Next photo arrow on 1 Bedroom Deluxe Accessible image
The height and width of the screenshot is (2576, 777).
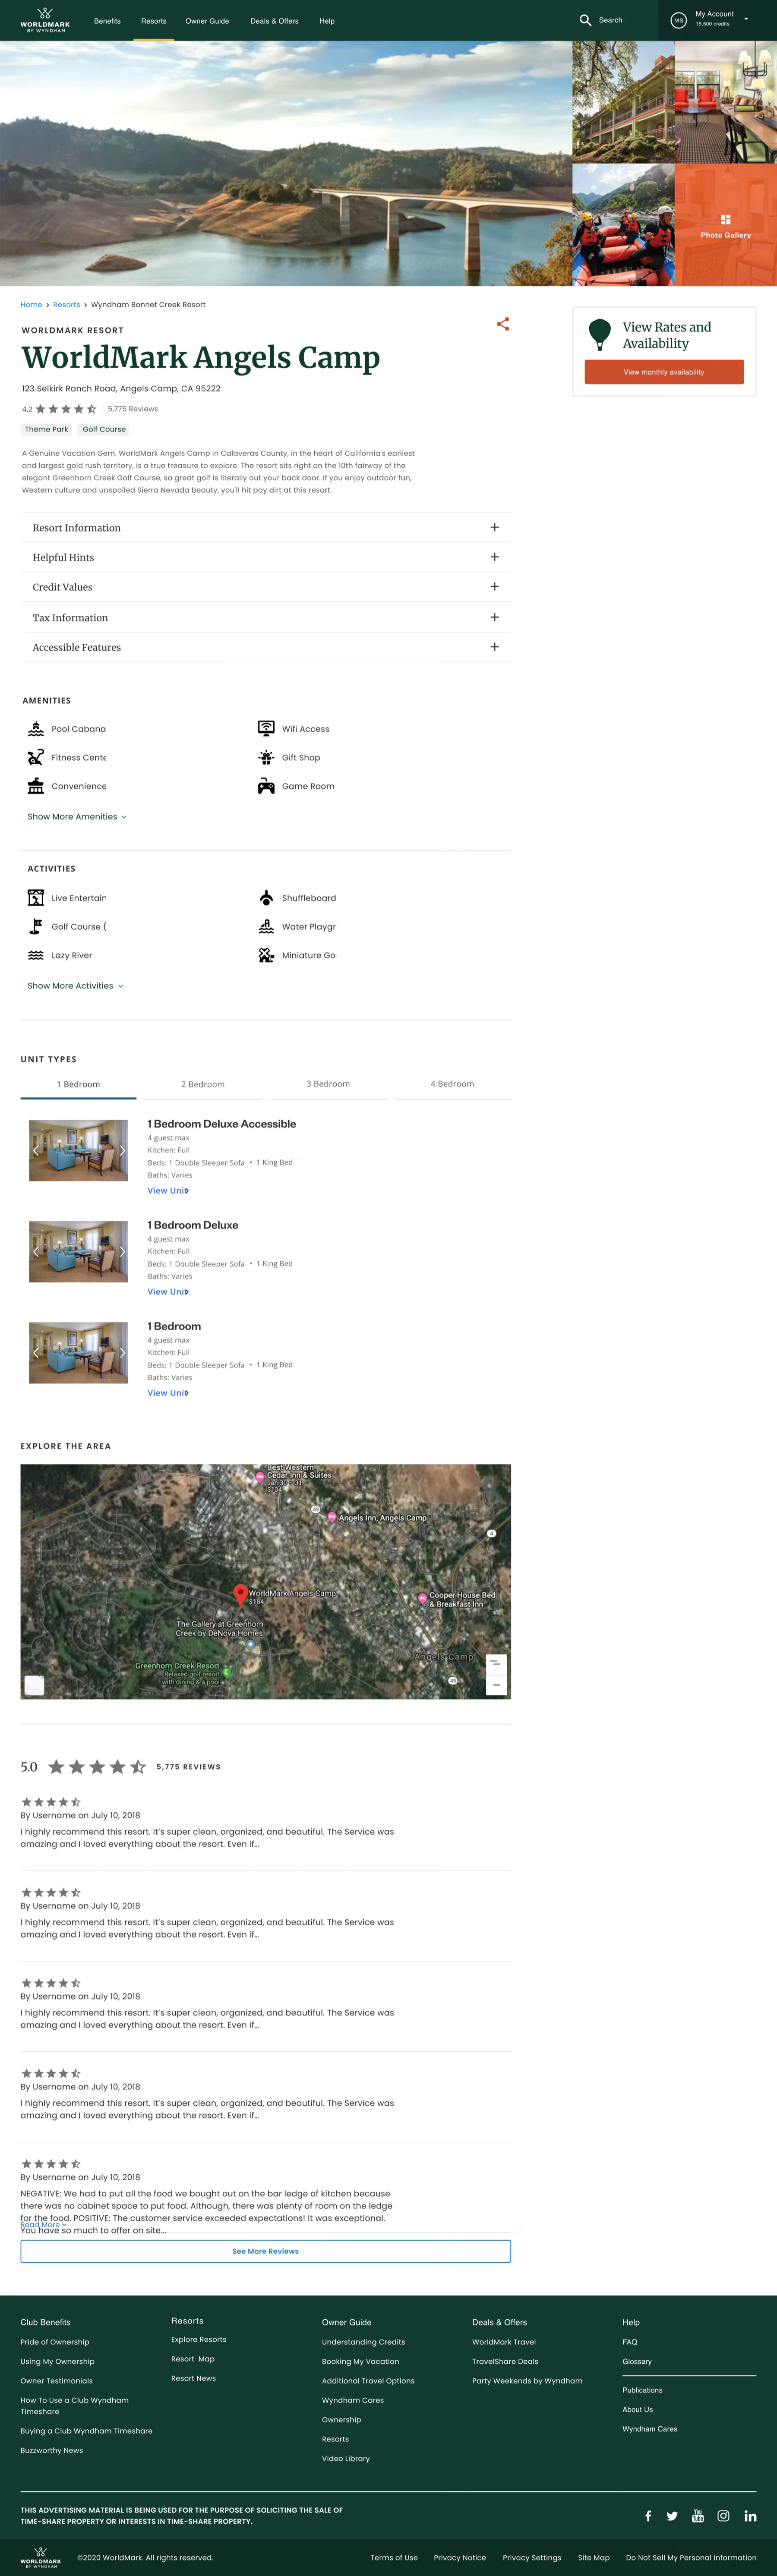(122, 1151)
